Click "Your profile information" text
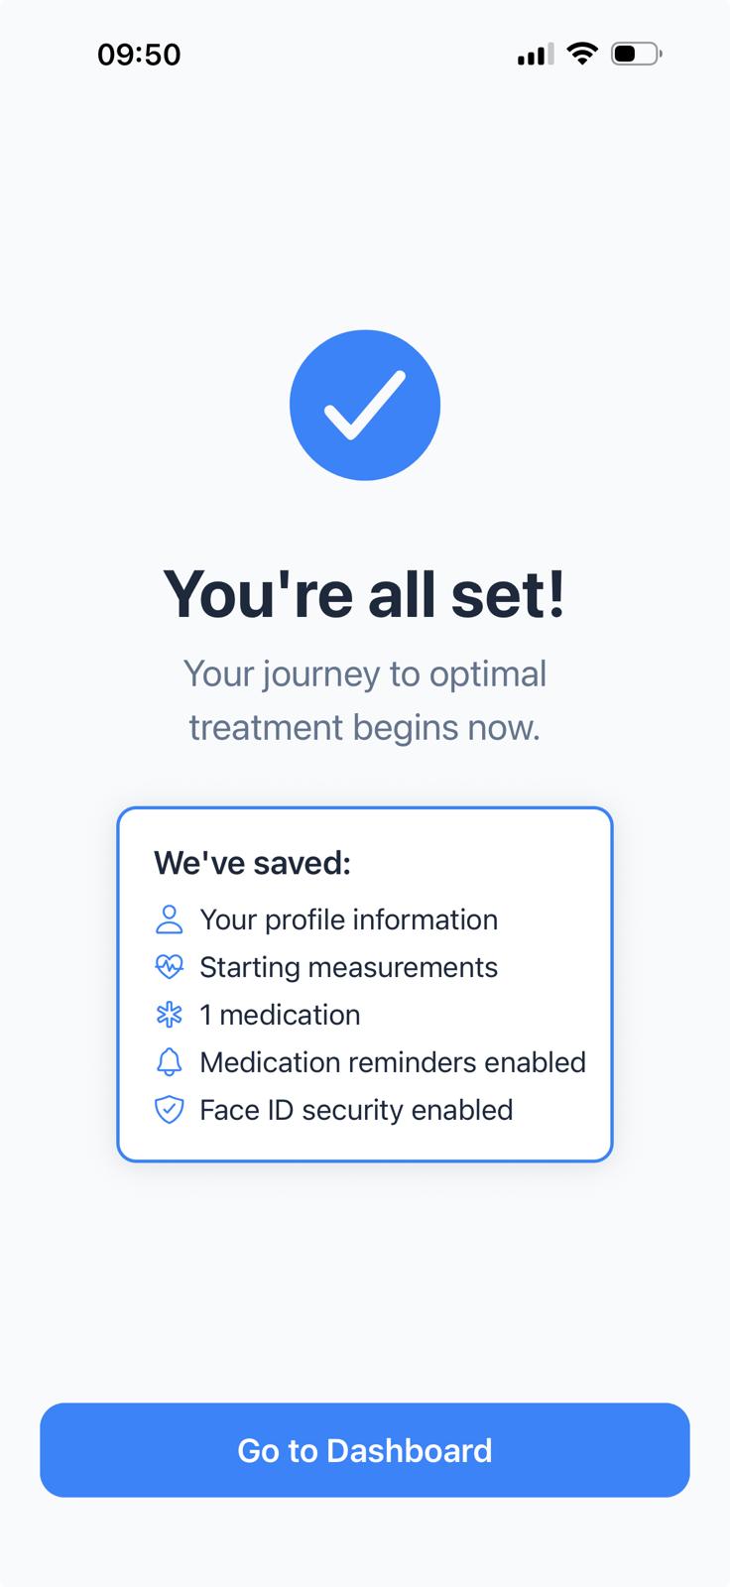Viewport: 730px width, 1587px height. click(x=348, y=919)
